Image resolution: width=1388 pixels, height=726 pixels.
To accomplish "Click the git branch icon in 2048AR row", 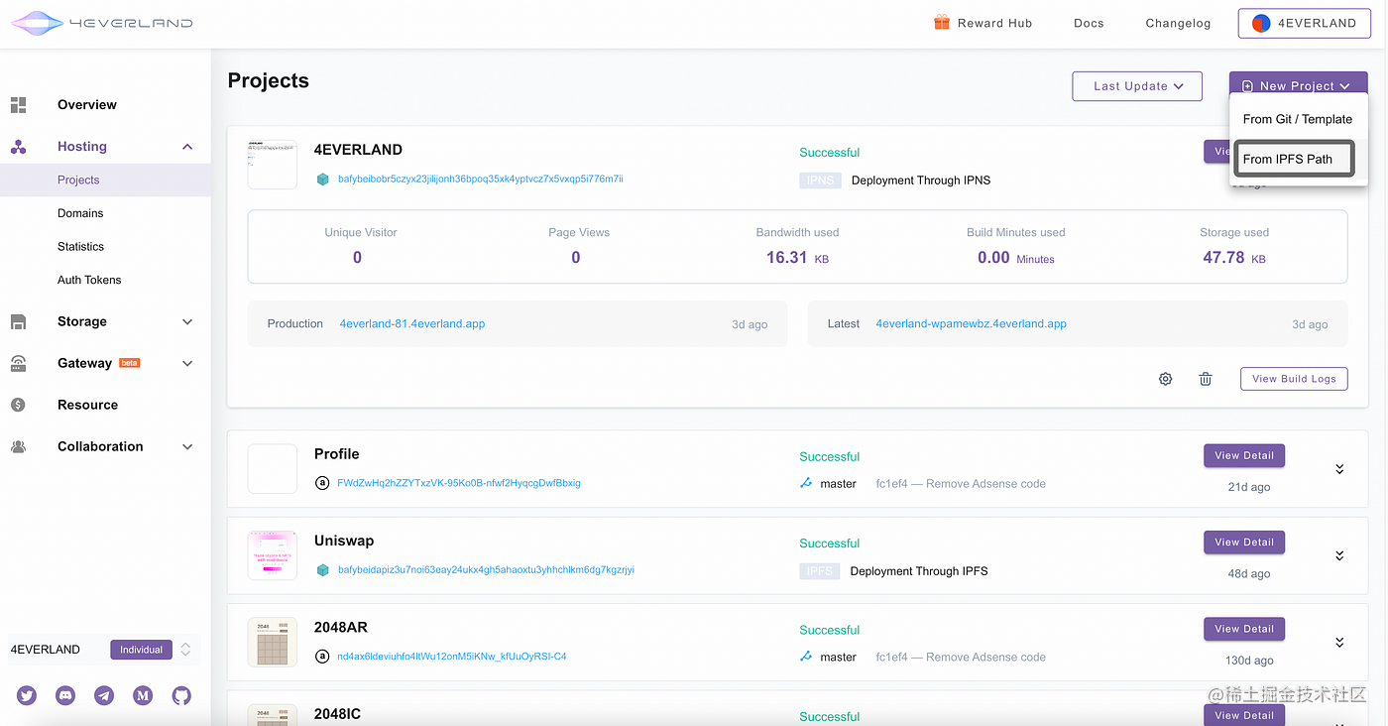I will tap(807, 657).
